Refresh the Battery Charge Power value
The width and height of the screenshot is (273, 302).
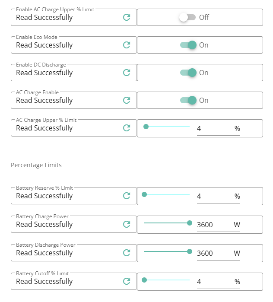(x=127, y=224)
